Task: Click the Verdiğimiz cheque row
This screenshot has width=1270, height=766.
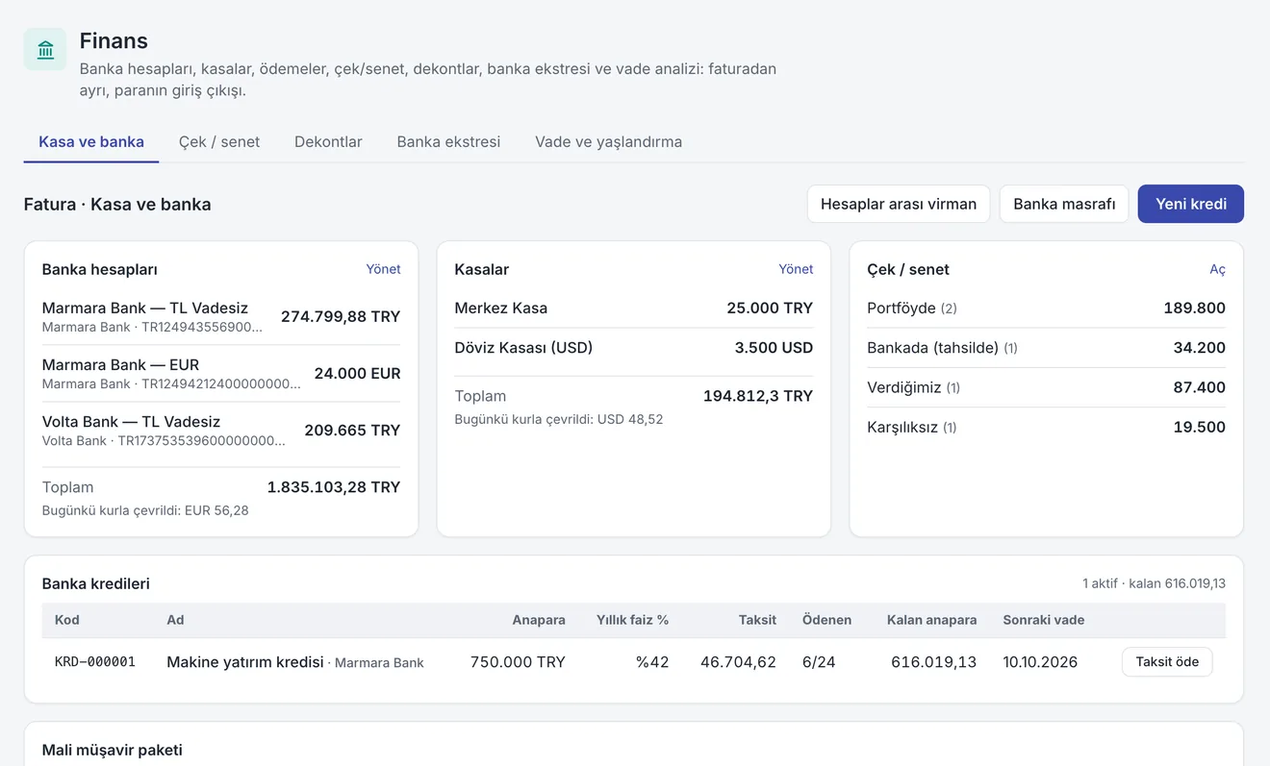Action: 1047,387
